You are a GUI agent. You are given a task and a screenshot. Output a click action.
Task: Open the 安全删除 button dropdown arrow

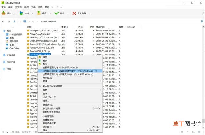pyautogui.click(x=90, y=13)
